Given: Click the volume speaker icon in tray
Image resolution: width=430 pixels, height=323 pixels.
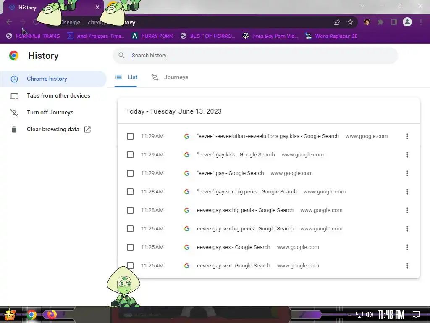Looking at the screenshot, I should 370,315.
